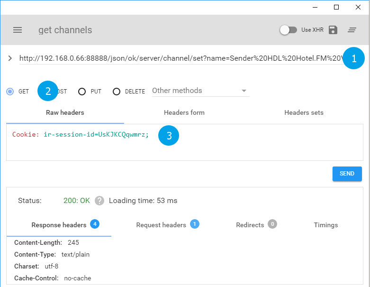Switch to the Headers form tab

(x=184, y=113)
